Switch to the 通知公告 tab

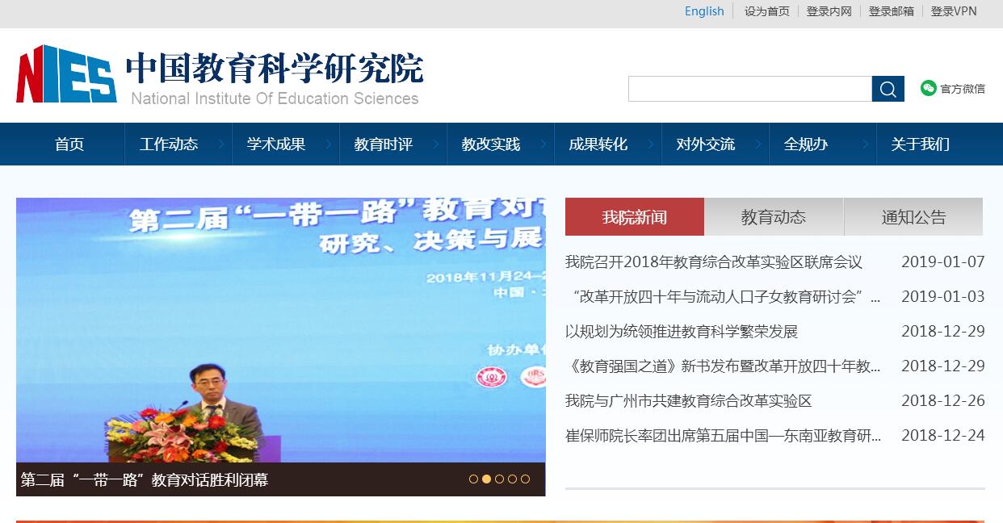913,217
